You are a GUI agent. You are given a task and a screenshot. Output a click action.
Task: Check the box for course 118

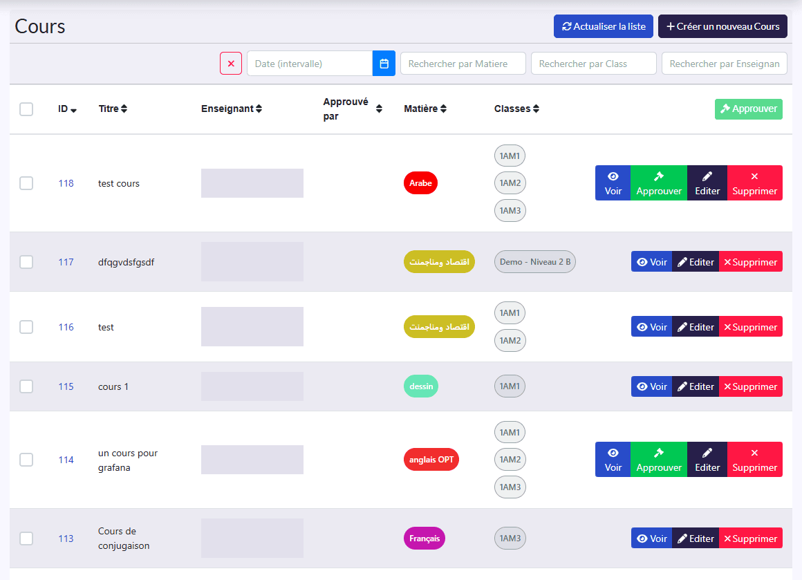click(26, 183)
